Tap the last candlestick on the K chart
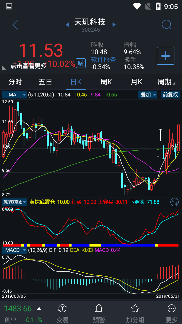This screenshot has width=182, height=324. (x=178, y=138)
